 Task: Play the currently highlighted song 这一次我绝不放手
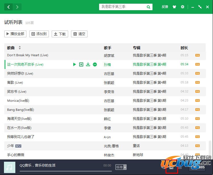click(74, 64)
